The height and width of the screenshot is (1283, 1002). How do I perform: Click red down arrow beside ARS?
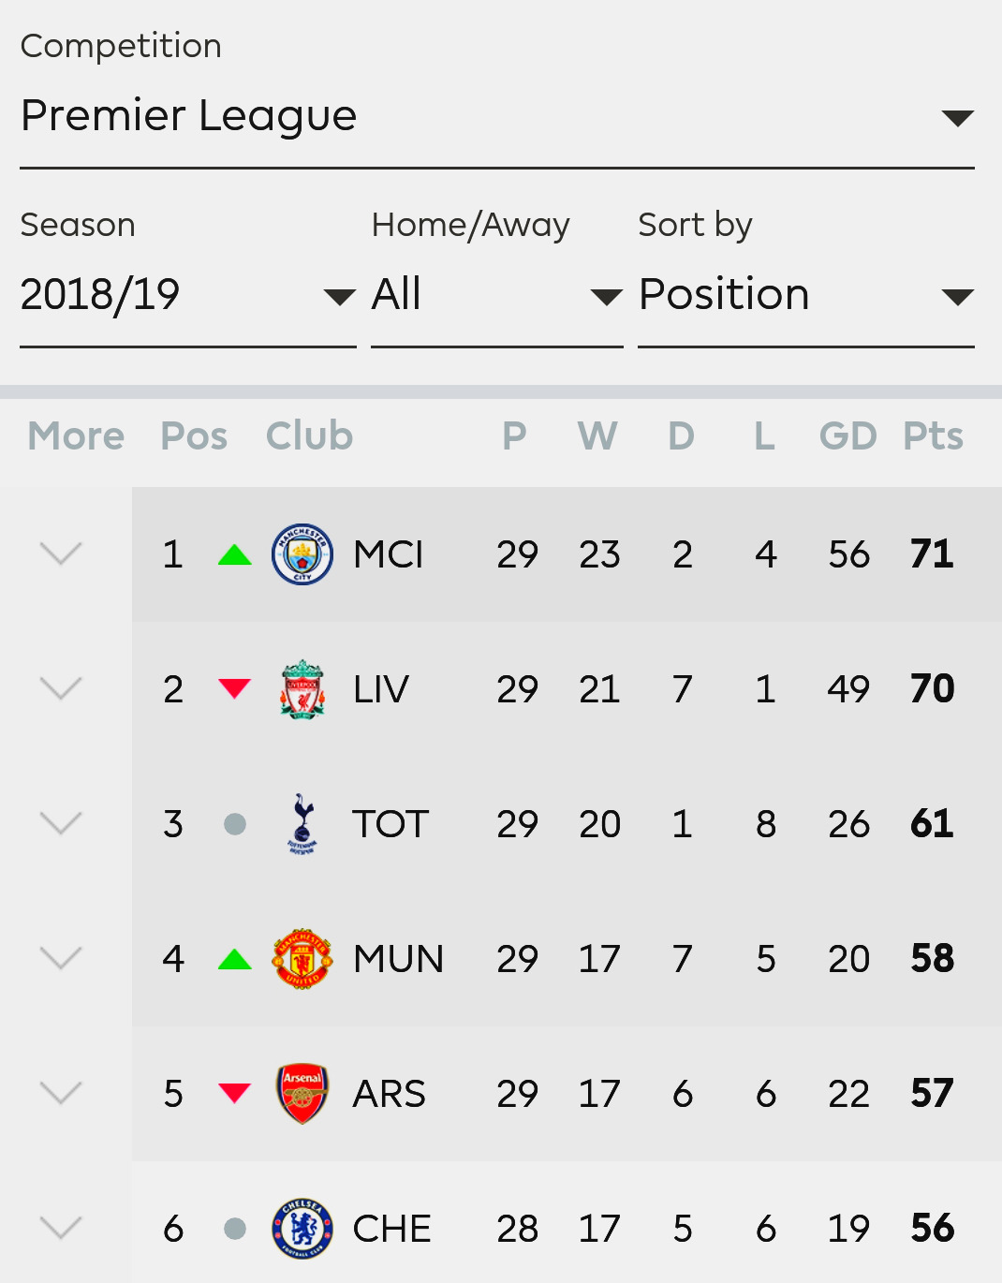click(234, 1093)
